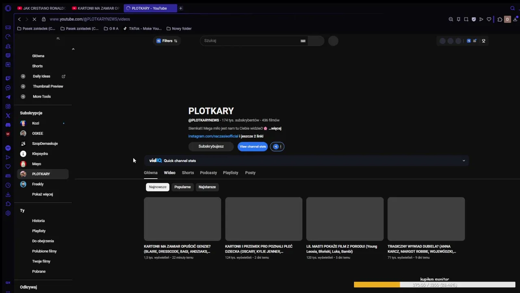Open LIL MASTI POKAŻE FILM video thumbnail
The width and height of the screenshot is (520, 293).
(x=345, y=219)
